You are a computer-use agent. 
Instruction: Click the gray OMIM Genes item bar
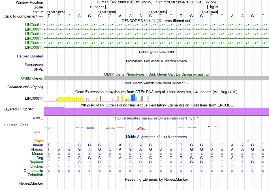click(156, 78)
